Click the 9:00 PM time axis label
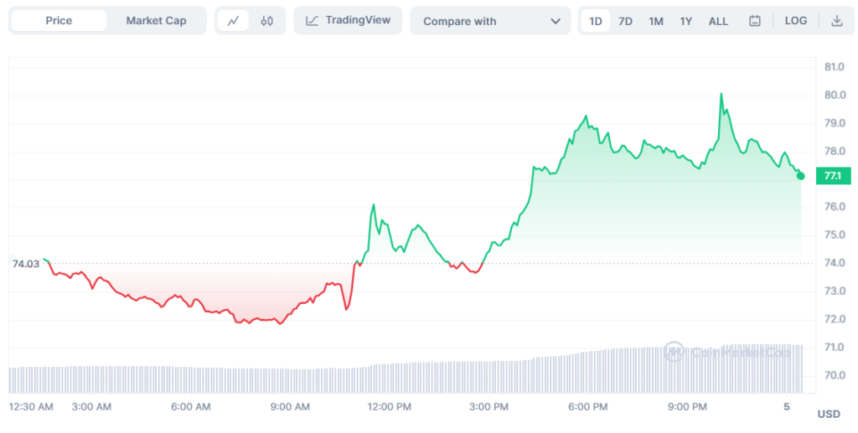 tap(686, 407)
